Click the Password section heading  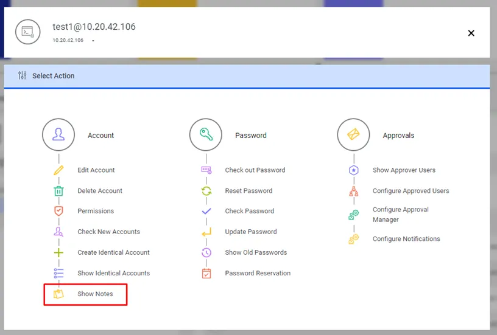[251, 136]
